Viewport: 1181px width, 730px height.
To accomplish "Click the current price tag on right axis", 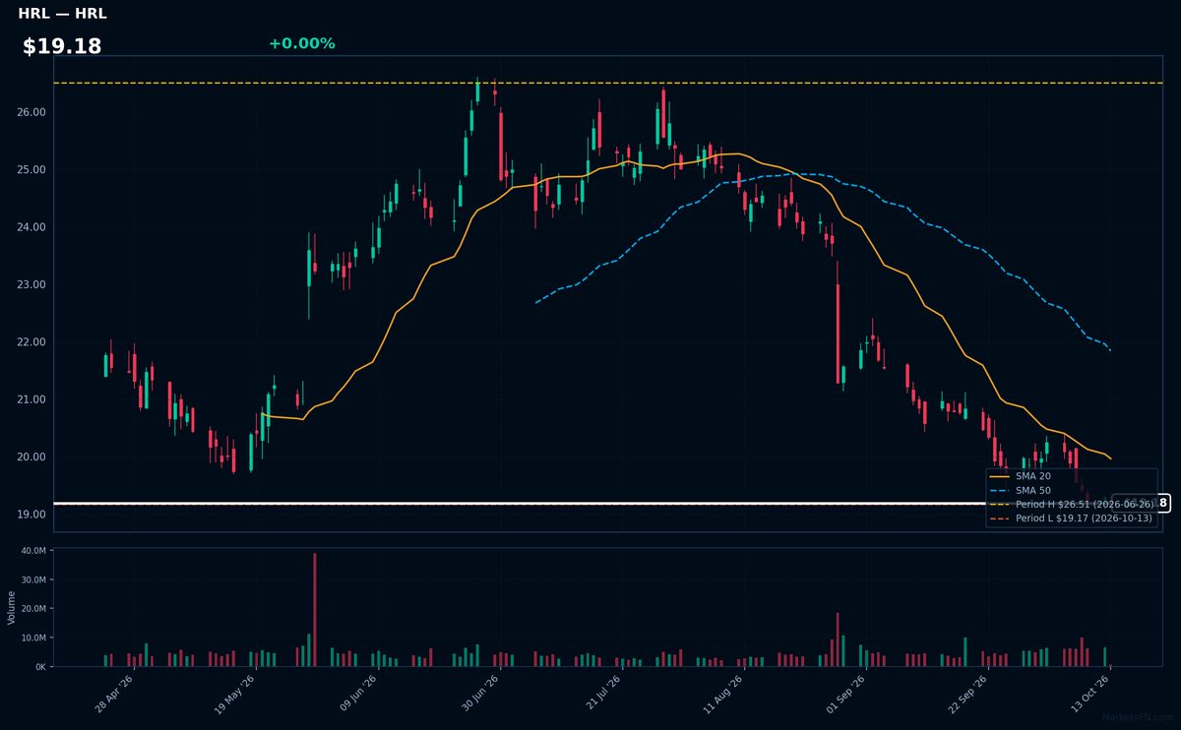I will [x=1142, y=503].
